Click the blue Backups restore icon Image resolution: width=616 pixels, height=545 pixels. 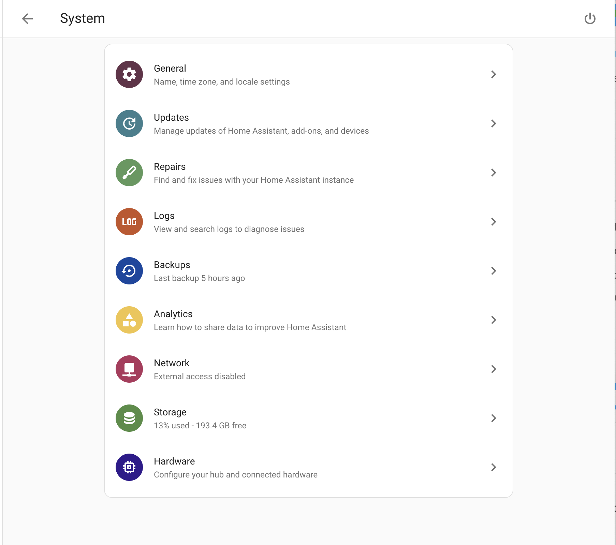tap(129, 271)
